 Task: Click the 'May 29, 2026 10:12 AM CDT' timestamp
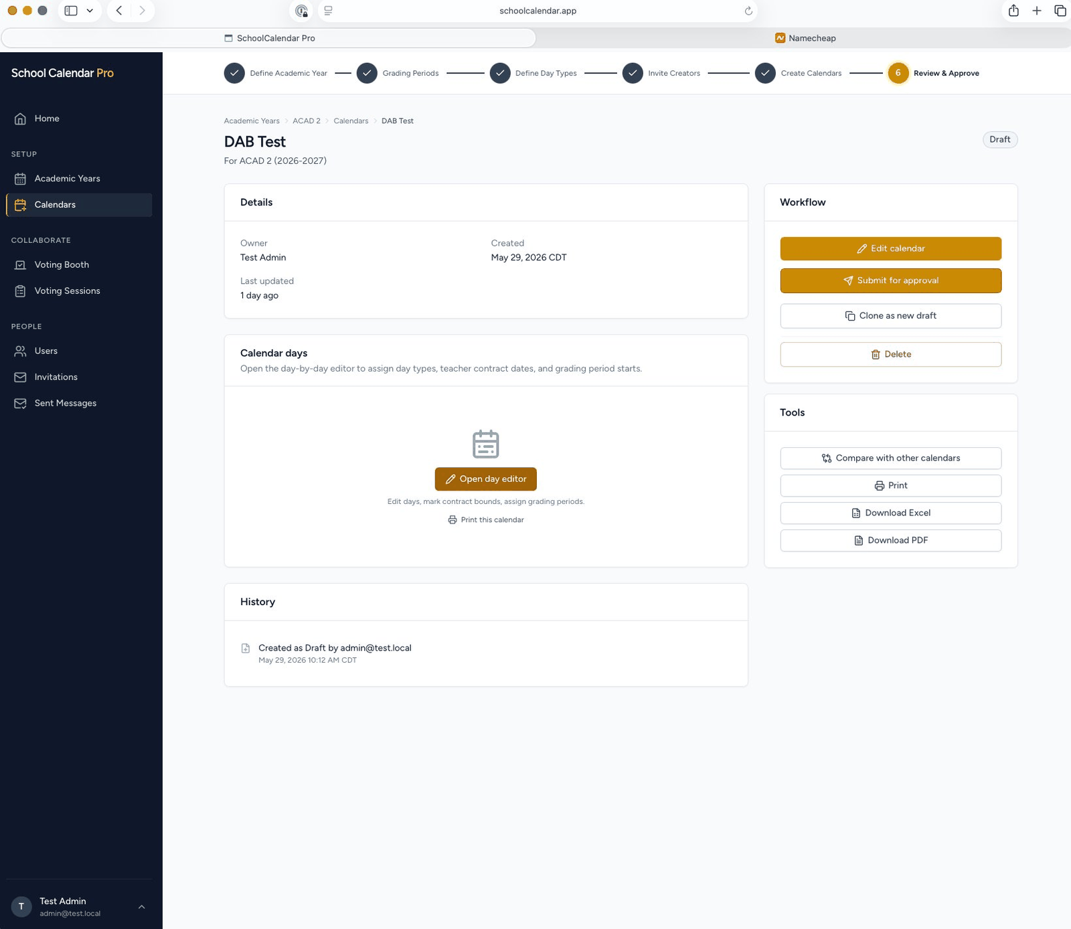click(307, 661)
